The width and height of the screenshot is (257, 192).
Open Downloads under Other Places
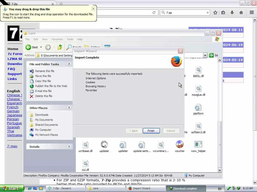[x=42, y=115]
